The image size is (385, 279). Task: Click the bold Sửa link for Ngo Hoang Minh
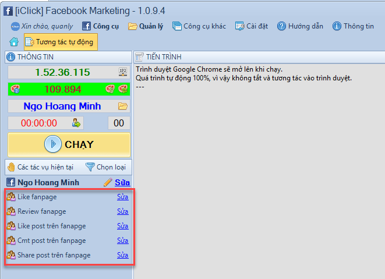pos(122,182)
